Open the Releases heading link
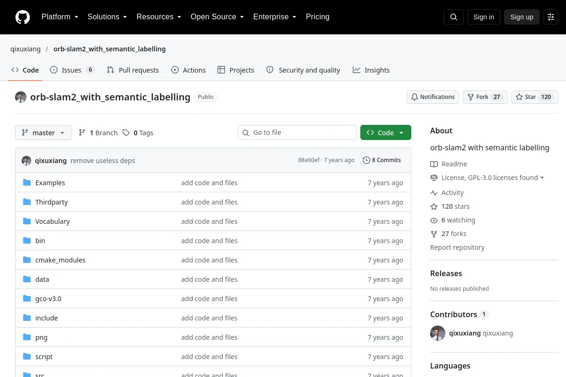Viewport: 566px width, 377px height. (446, 273)
